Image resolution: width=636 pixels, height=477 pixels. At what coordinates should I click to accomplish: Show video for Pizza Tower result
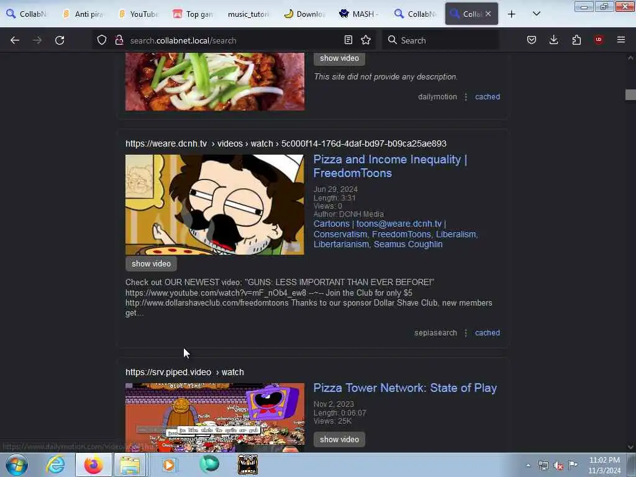pos(339,439)
